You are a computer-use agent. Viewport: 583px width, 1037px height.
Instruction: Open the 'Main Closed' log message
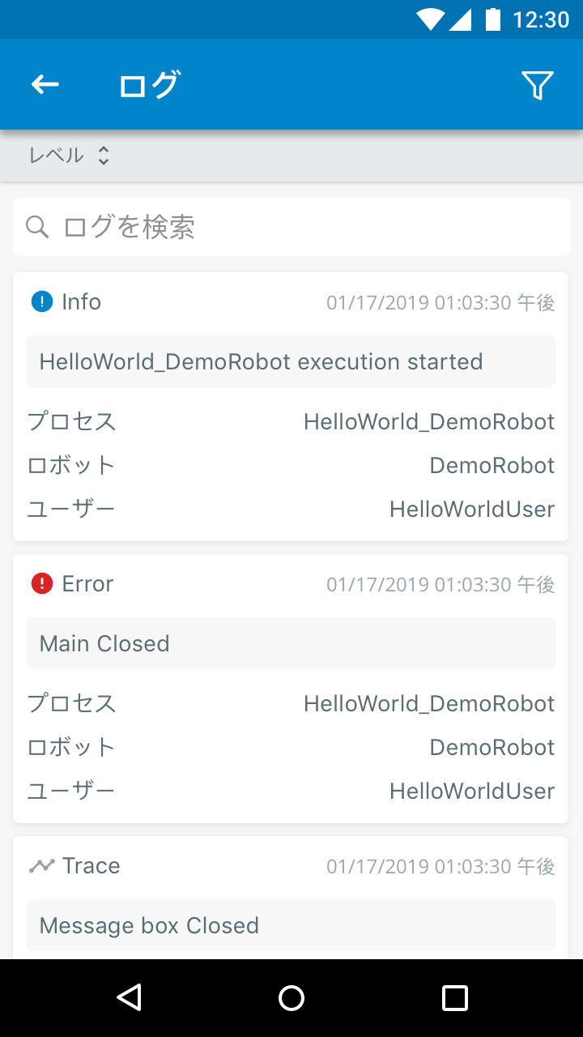[291, 643]
